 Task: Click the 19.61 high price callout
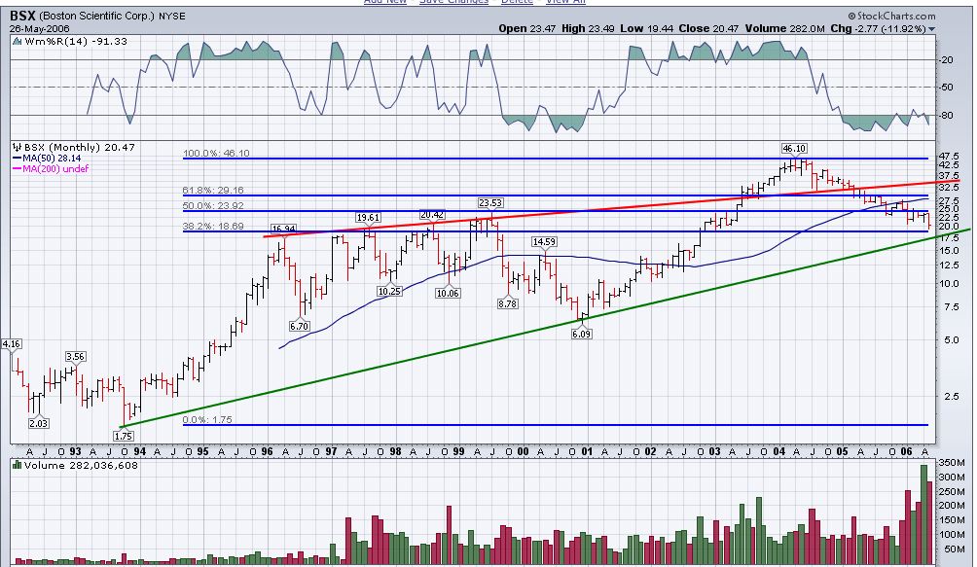(x=368, y=217)
